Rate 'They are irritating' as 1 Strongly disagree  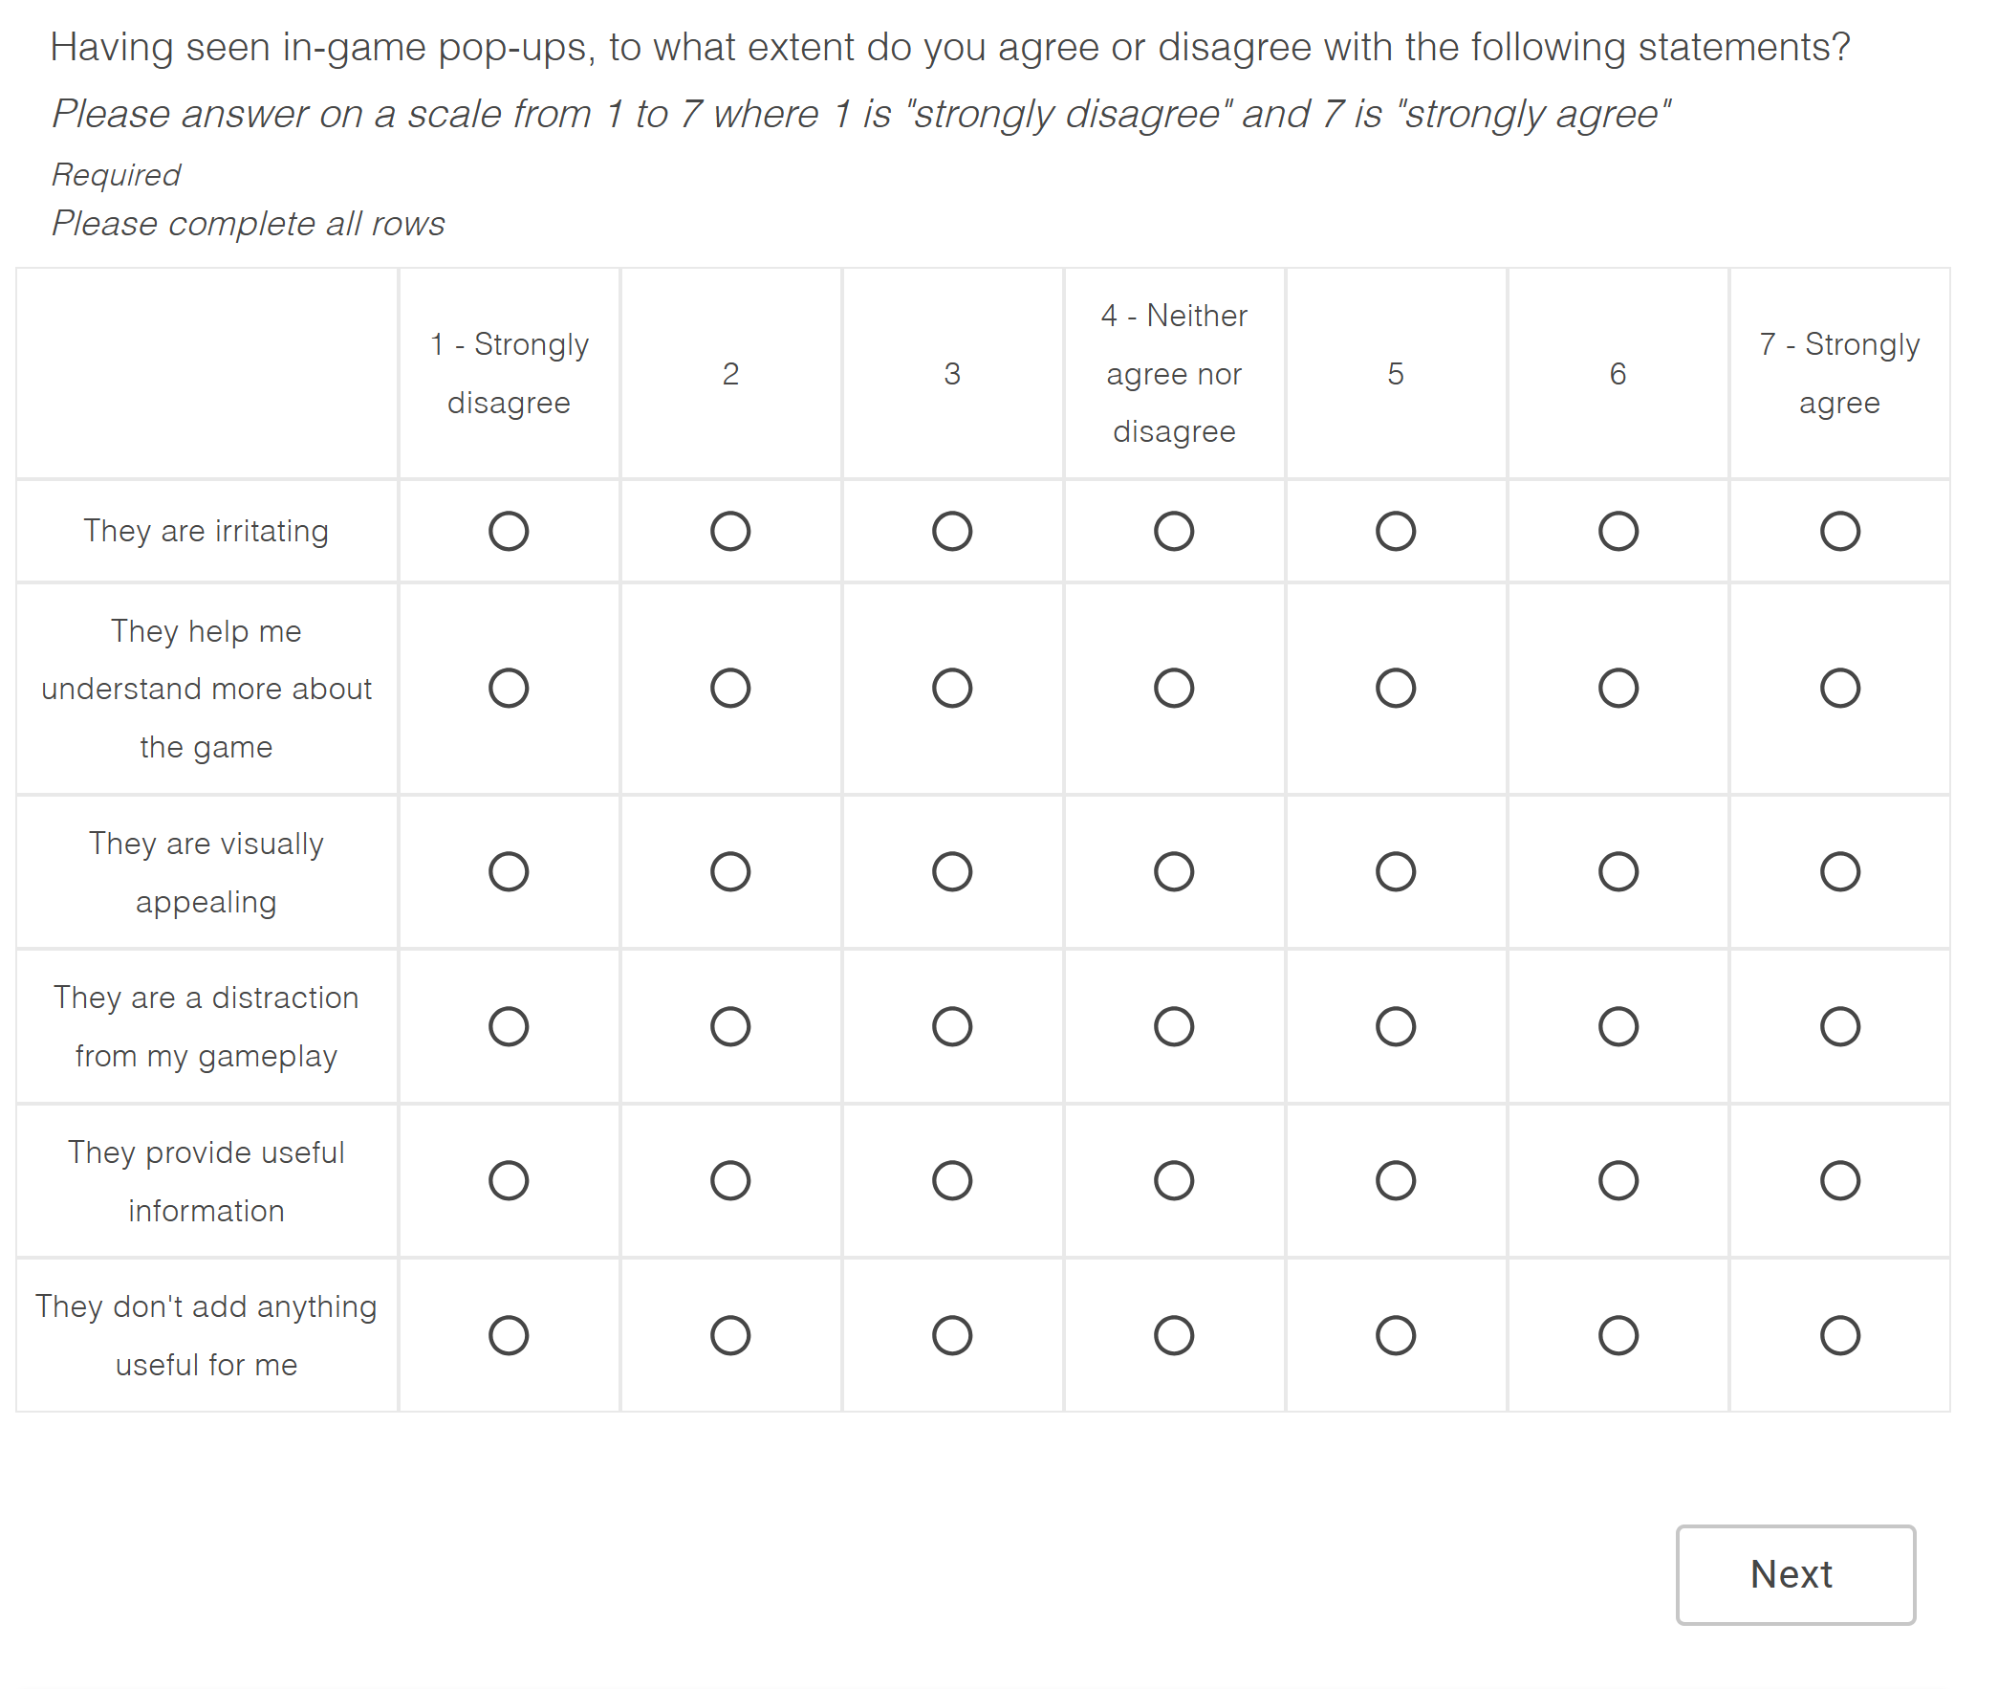[509, 532]
